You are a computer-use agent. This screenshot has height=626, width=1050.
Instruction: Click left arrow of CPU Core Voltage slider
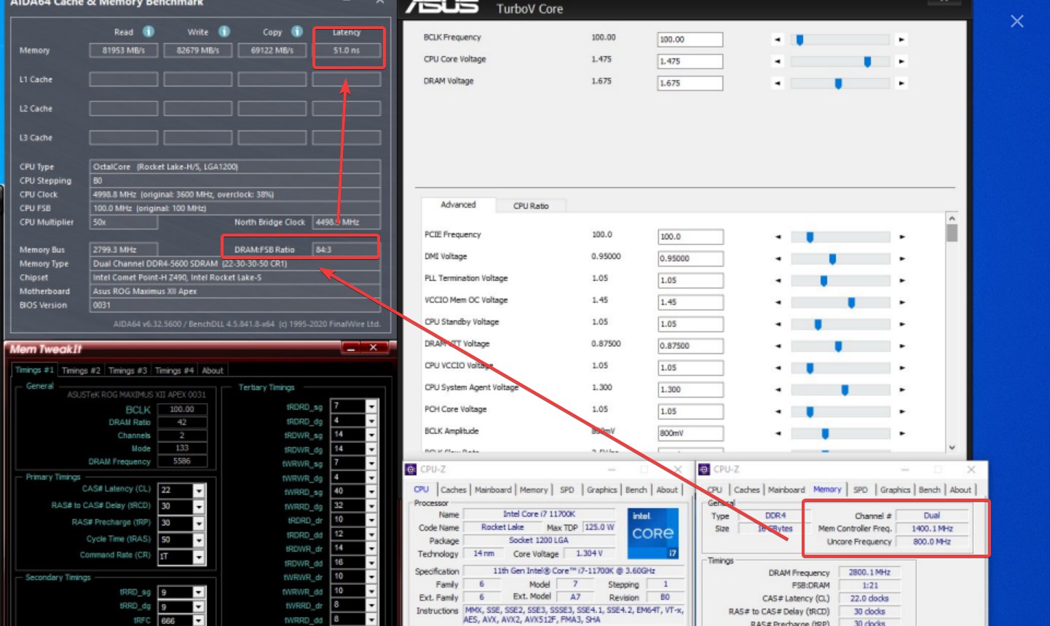click(x=778, y=62)
